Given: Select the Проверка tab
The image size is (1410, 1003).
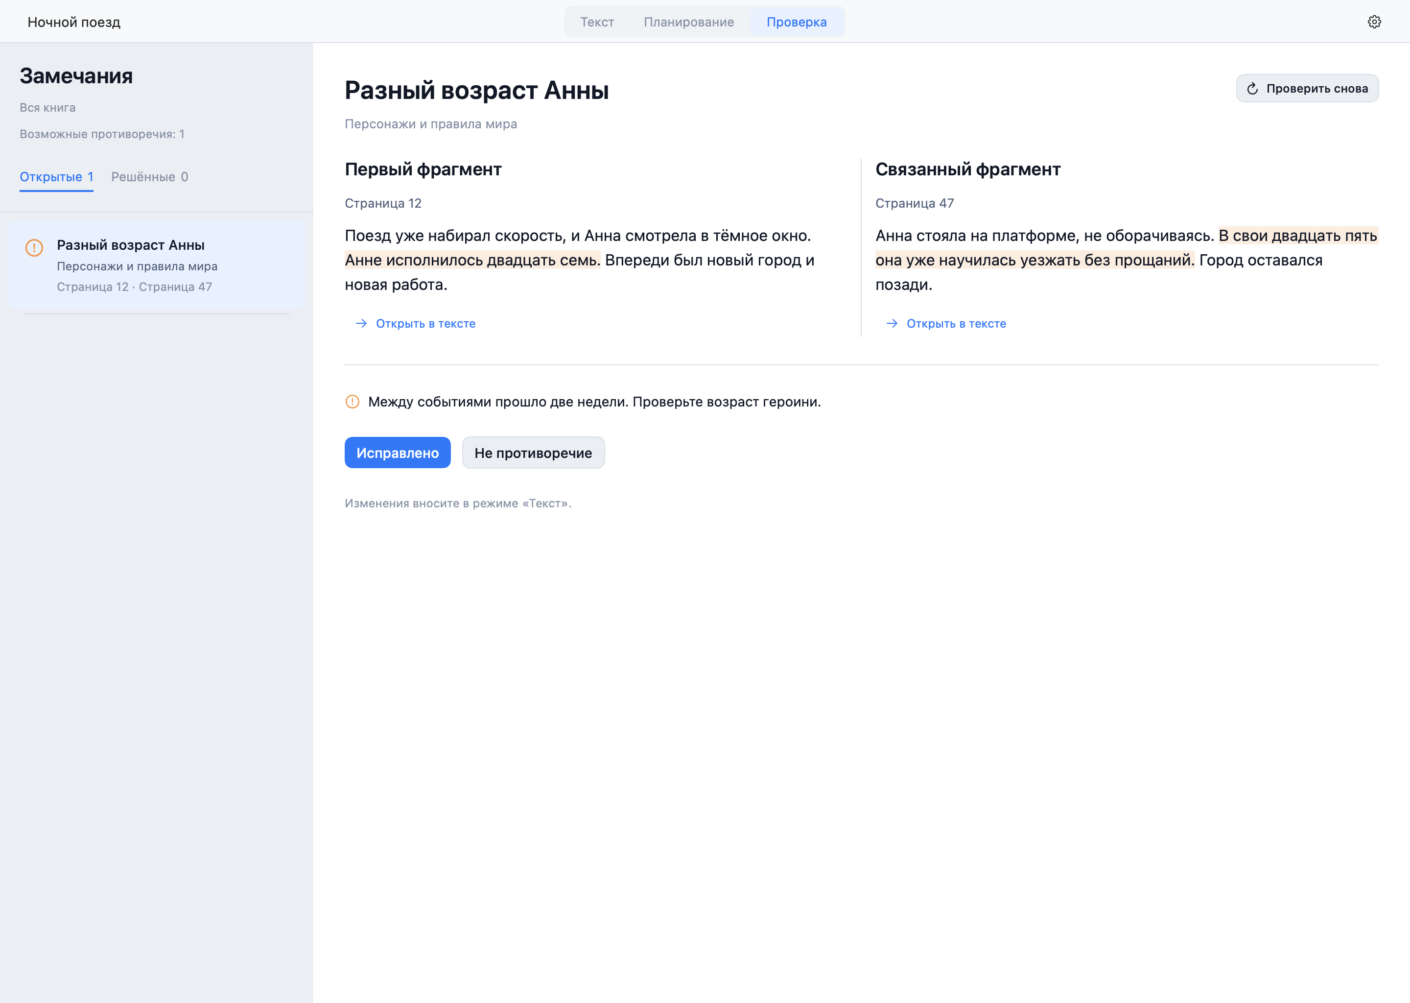Looking at the screenshot, I should point(797,22).
